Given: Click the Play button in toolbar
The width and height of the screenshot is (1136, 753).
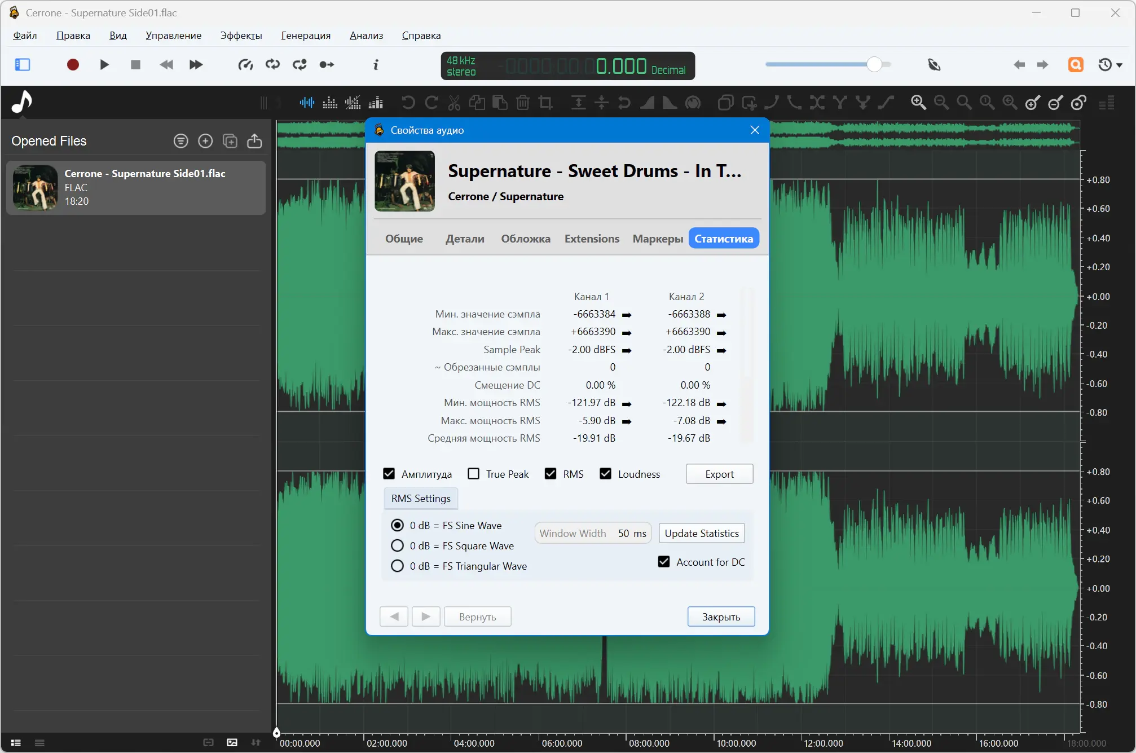Looking at the screenshot, I should 104,65.
